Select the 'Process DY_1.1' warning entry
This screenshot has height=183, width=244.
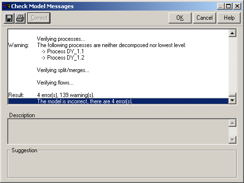(x=62, y=51)
